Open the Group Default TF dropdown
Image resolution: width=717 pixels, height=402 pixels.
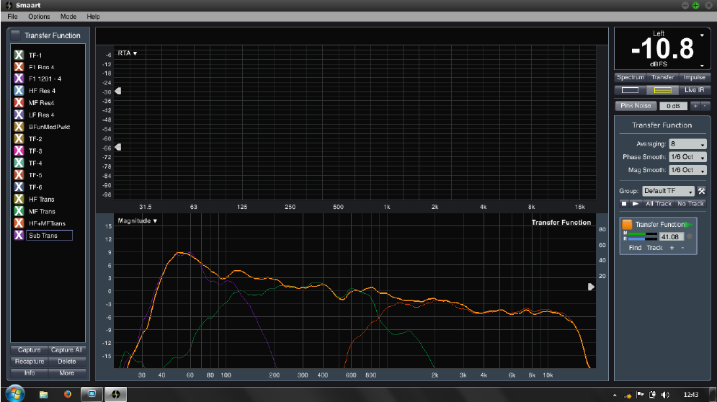[668, 191]
